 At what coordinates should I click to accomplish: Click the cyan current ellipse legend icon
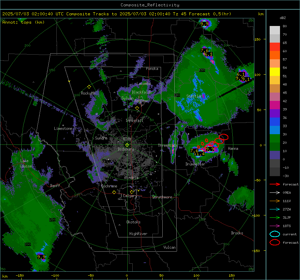[275, 234]
